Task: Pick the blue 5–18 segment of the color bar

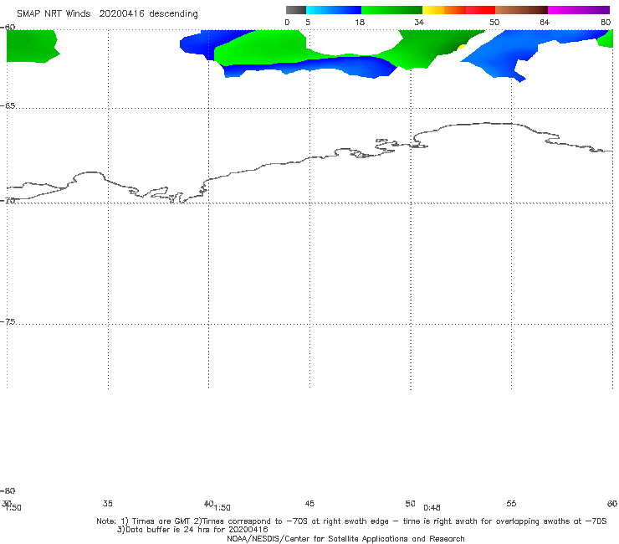Action: tap(334, 10)
